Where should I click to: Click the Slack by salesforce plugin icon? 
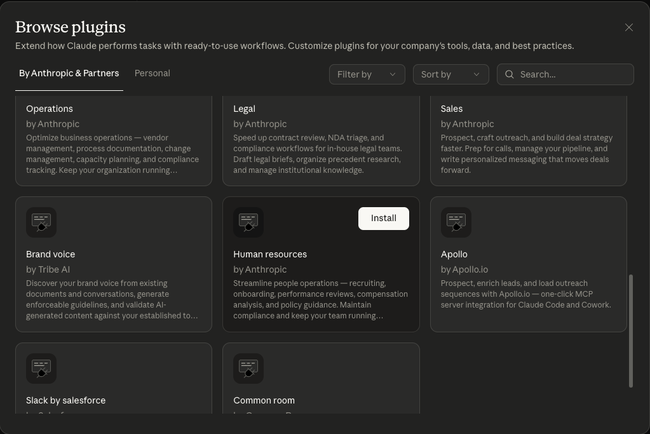pyautogui.click(x=41, y=369)
